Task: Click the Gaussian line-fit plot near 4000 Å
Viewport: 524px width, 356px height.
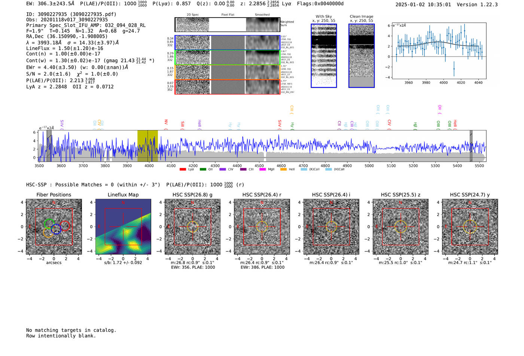Action: tap(439, 51)
